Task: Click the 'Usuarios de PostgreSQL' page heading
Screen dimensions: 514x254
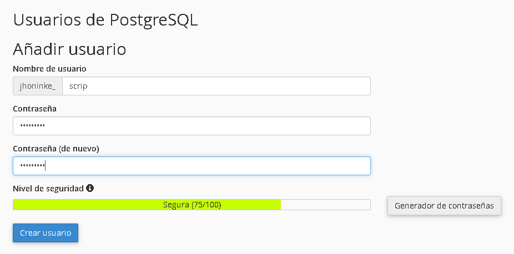Action: [105, 21]
